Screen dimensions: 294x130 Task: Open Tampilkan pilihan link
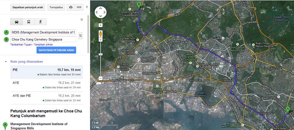tap(43, 45)
